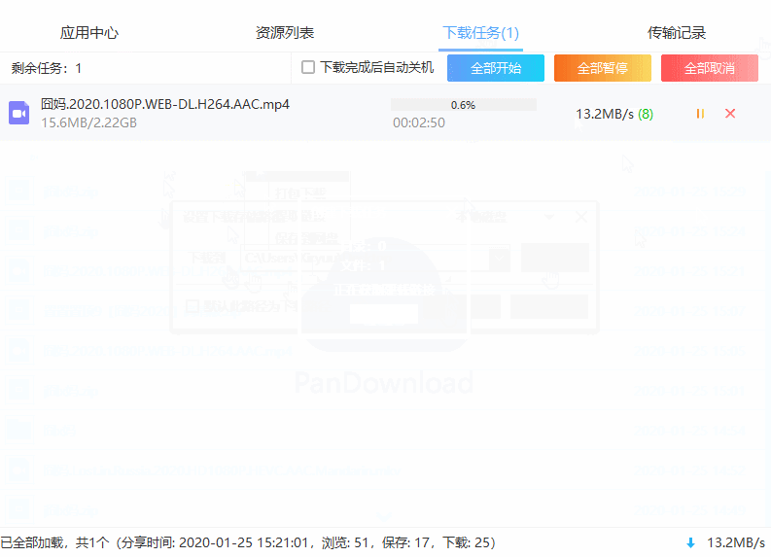771x557 pixels.
Task: Cancel the 囧妈 download with red X
Action: 730,114
